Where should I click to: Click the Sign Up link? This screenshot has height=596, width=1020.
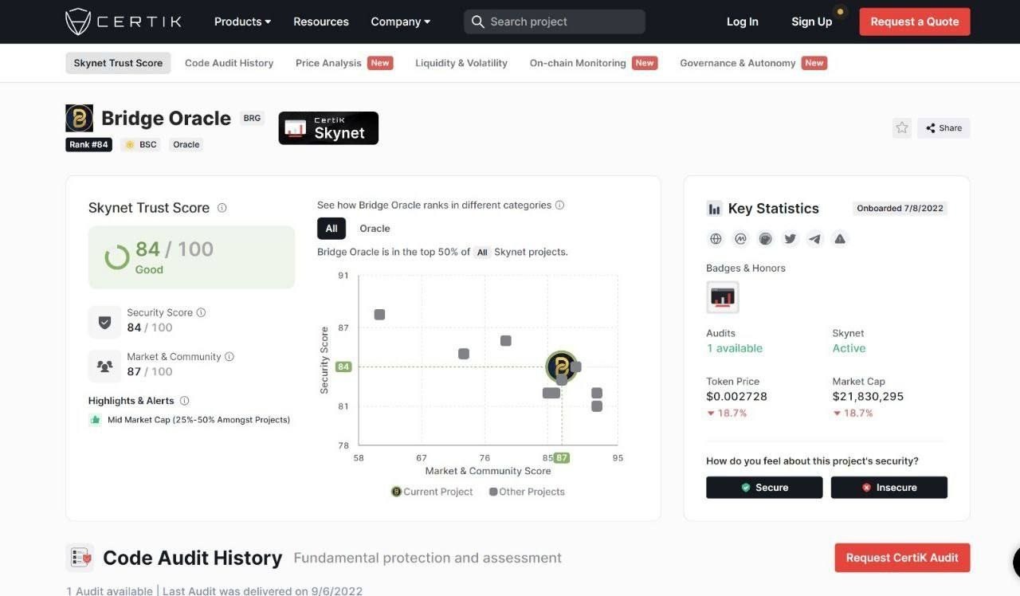pos(811,22)
